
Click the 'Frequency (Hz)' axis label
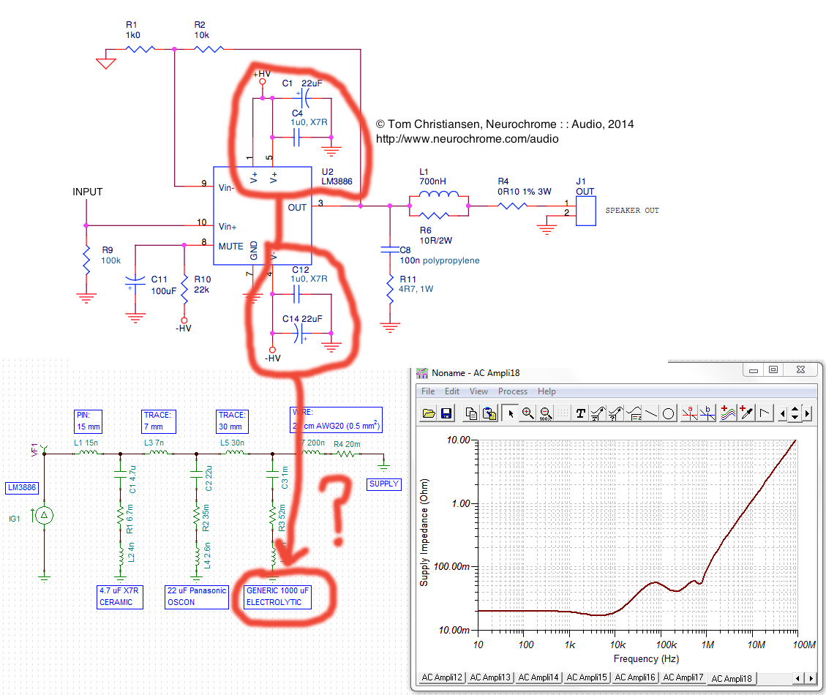coord(646,659)
